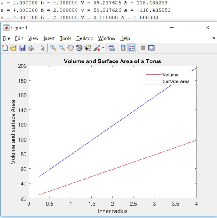Click output value A = -118.435253
Viewport: 217px width, 218px height.
point(147,10)
